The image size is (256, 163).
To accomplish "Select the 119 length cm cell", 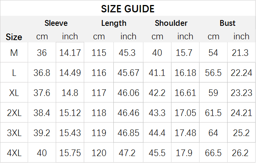I will tap(99, 133).
